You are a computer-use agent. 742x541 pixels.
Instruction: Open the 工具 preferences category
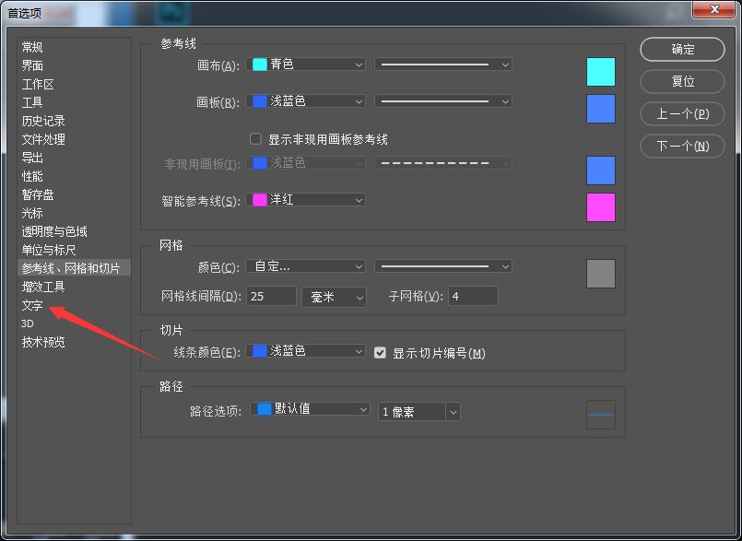[32, 102]
